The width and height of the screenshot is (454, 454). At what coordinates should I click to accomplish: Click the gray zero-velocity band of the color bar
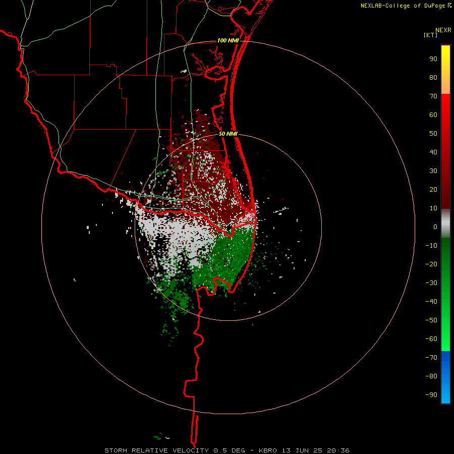click(445, 223)
